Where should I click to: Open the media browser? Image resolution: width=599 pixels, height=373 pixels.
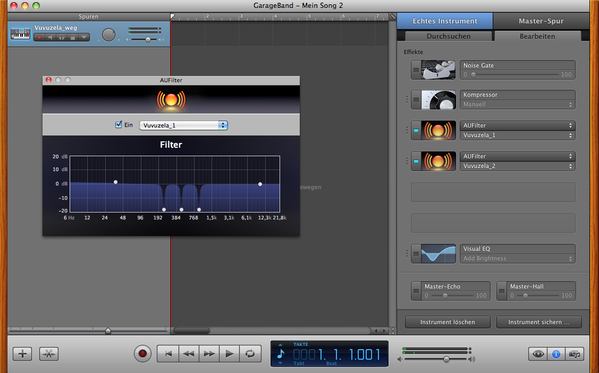(x=574, y=354)
